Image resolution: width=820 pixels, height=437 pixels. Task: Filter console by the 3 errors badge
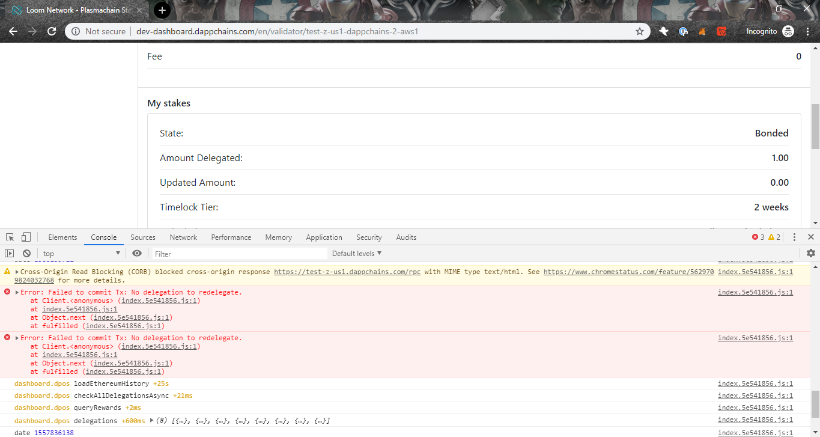[x=758, y=237]
